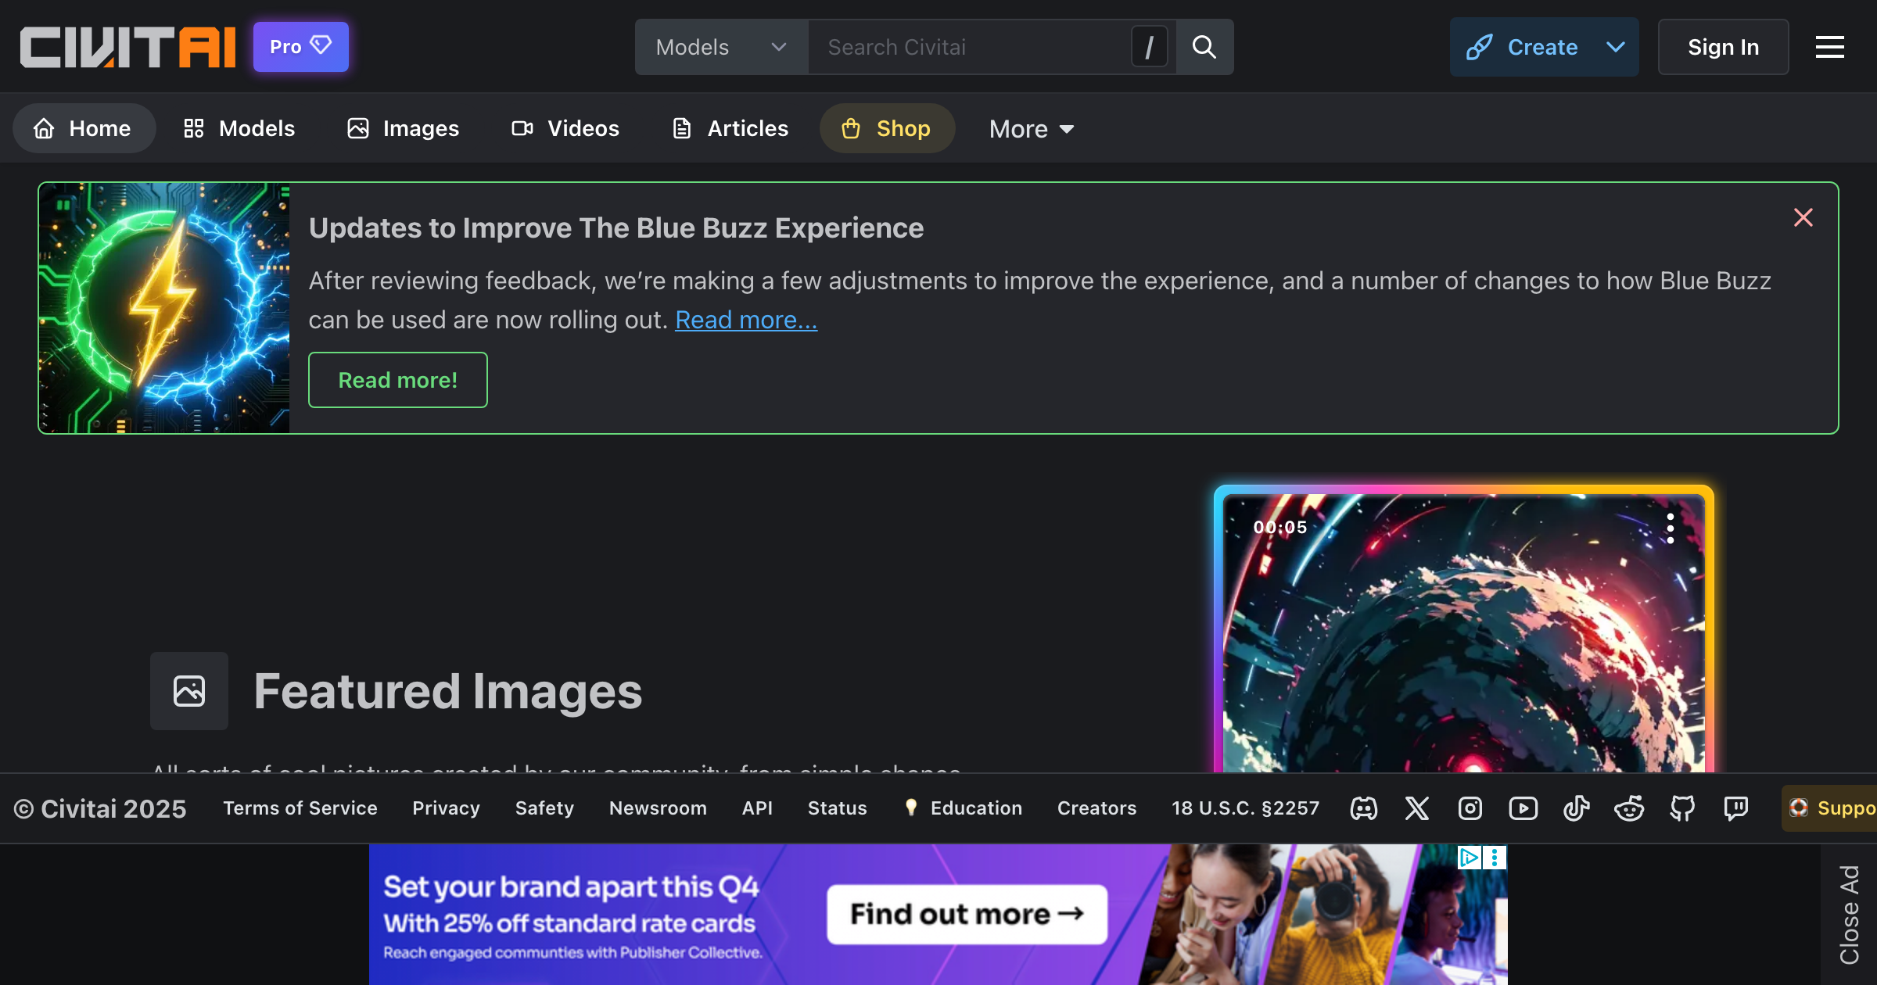
Task: Check the Status footer link
Action: pos(838,808)
